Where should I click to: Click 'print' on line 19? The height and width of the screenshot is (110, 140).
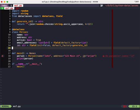click(x=20, y=59)
